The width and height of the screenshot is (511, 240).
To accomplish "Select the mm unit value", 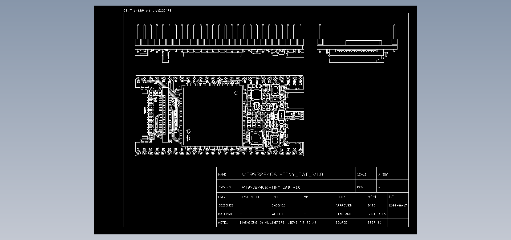I will 306,197.
